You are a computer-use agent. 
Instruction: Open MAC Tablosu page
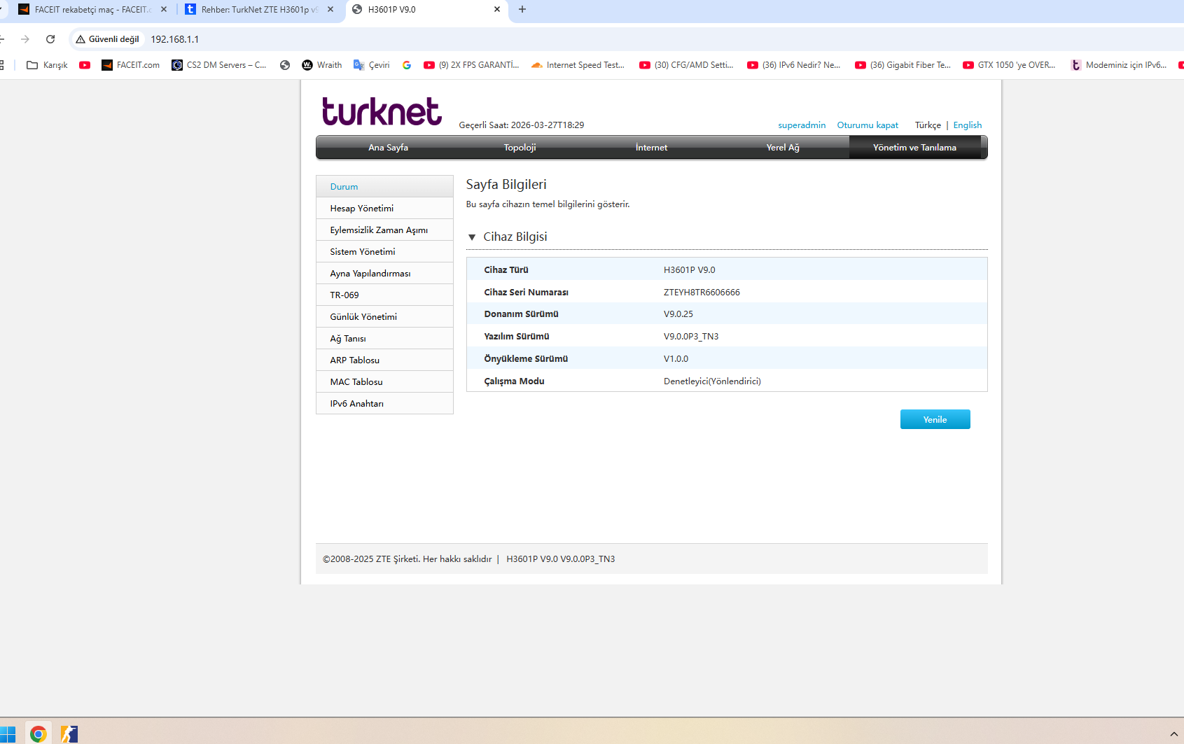click(x=384, y=382)
